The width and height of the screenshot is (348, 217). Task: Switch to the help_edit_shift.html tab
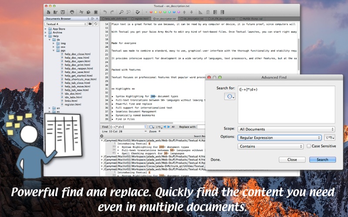[115, 19]
